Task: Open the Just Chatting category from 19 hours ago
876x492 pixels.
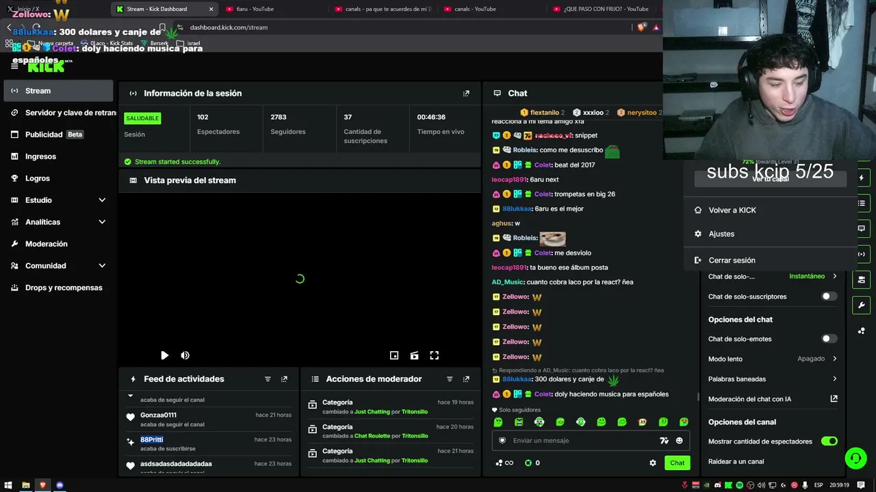Action: [x=372, y=412]
